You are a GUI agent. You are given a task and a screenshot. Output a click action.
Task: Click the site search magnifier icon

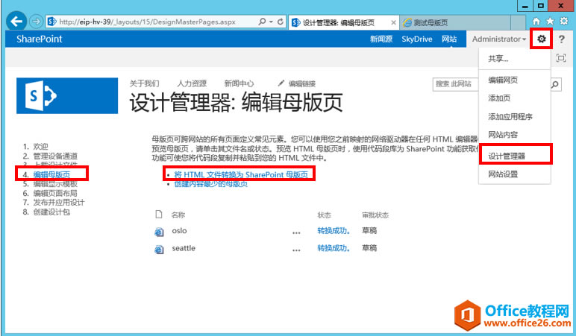point(555,84)
